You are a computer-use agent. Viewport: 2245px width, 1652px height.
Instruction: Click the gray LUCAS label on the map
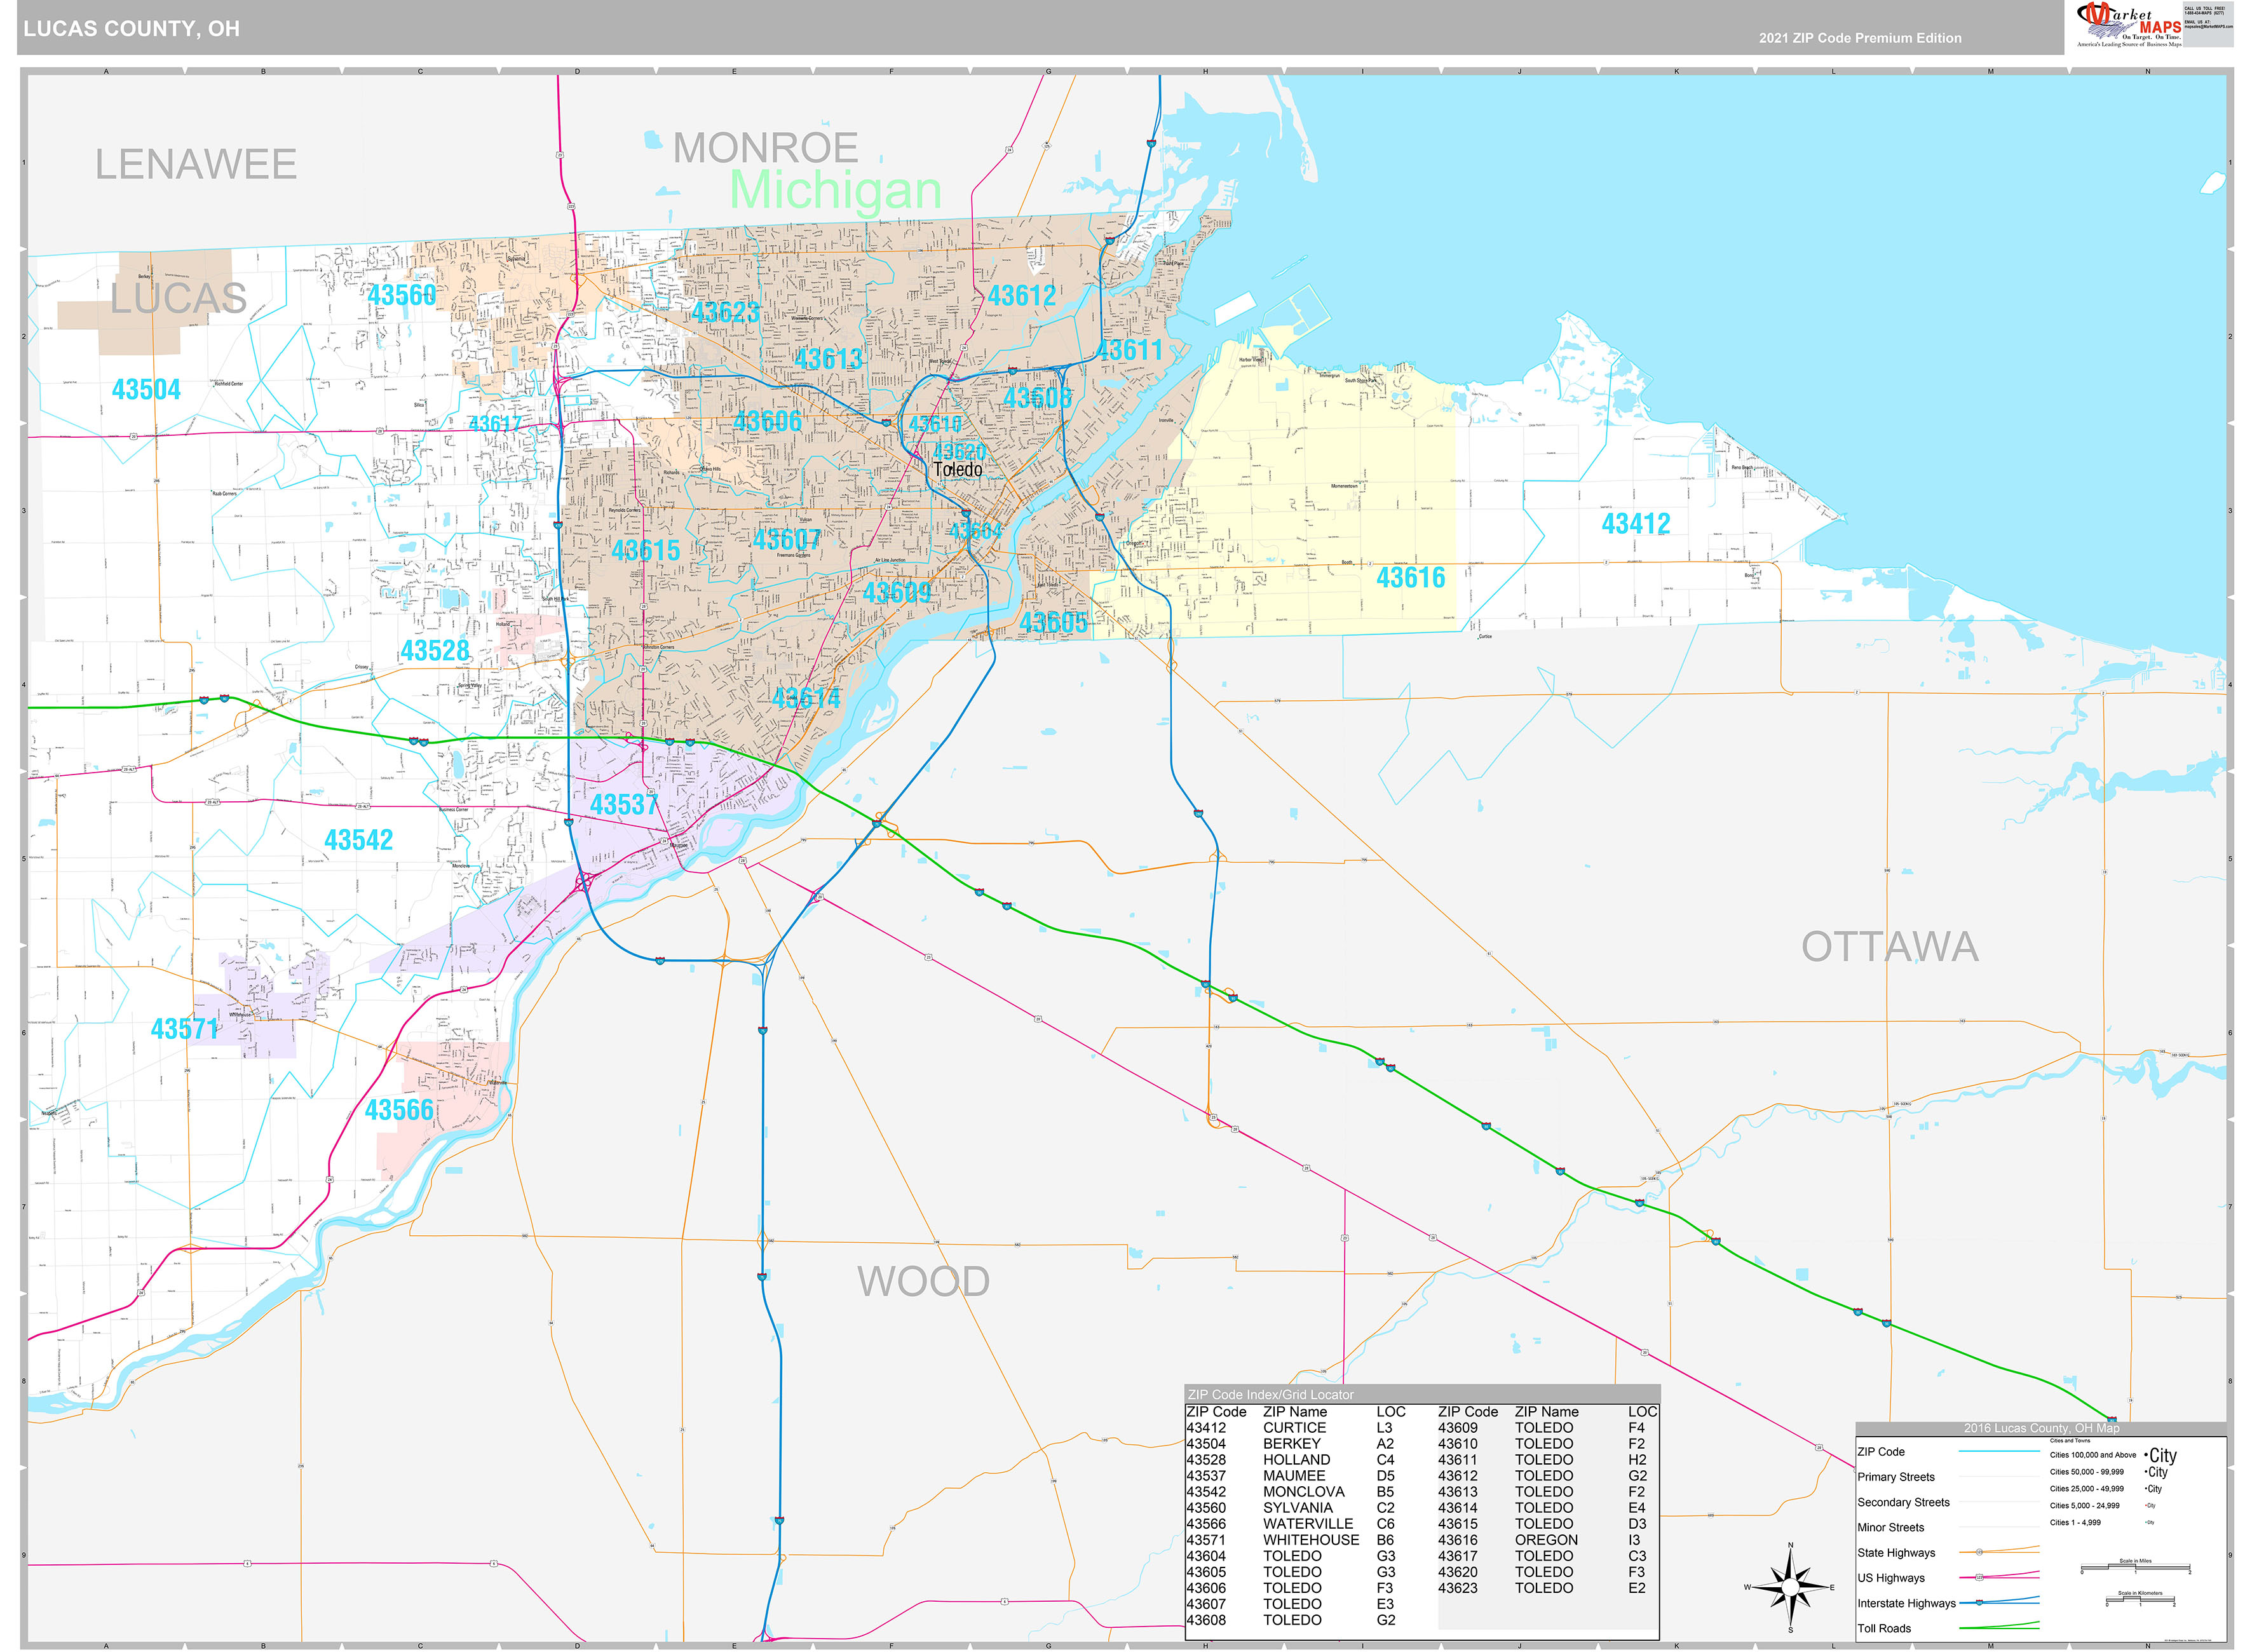pos(179,298)
